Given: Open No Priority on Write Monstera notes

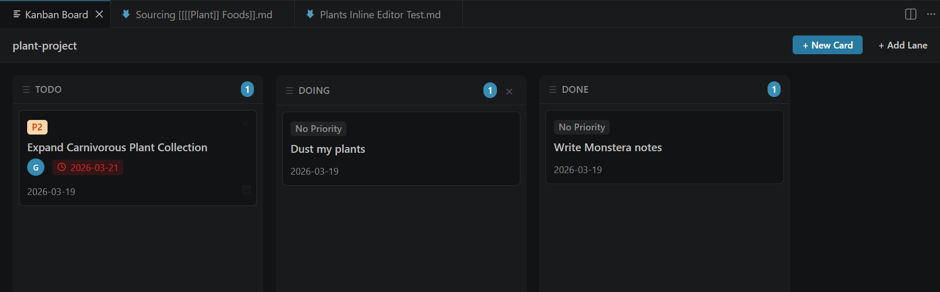Looking at the screenshot, I should [582, 127].
